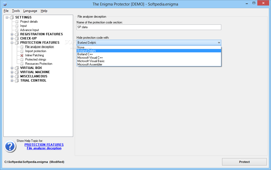The width and height of the screenshot is (271, 170).
Task: Select the Import protection tree item
Action: click(36, 51)
